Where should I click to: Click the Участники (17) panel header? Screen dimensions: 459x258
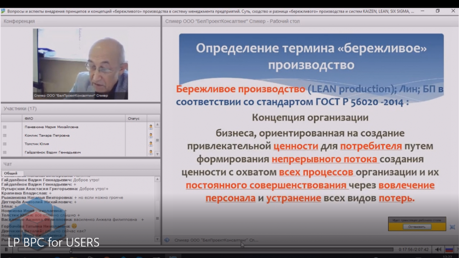(x=80, y=109)
